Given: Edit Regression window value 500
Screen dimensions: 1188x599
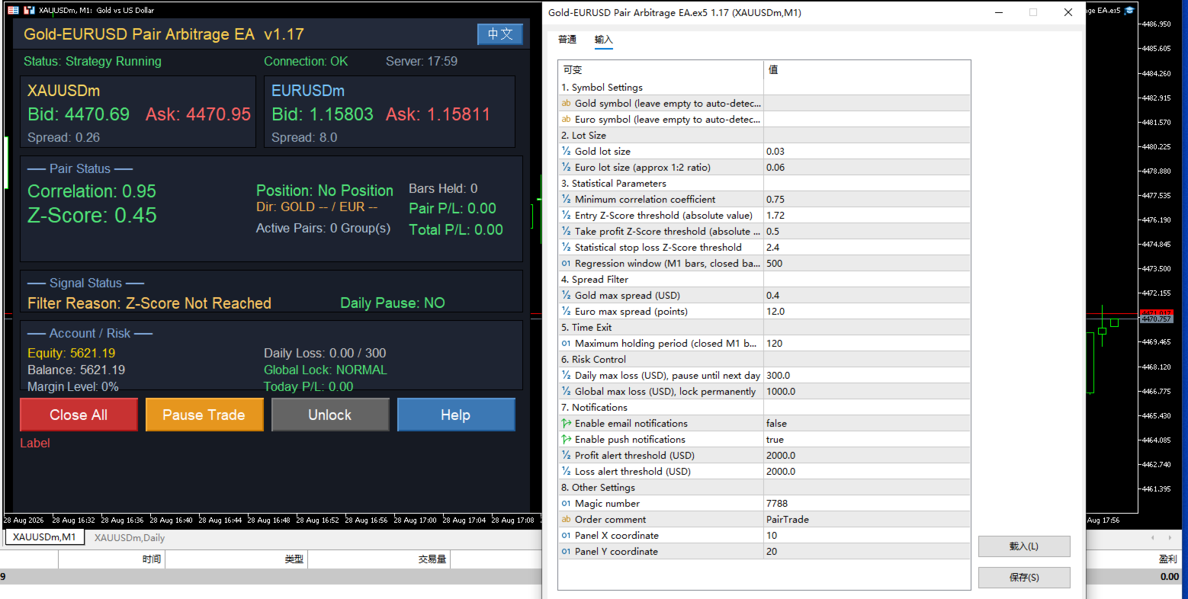Looking at the screenshot, I should point(867,263).
